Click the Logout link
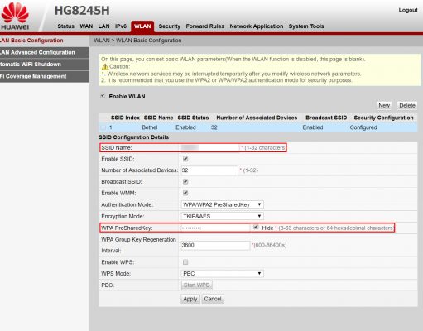This screenshot has width=423, height=331. (x=408, y=10)
